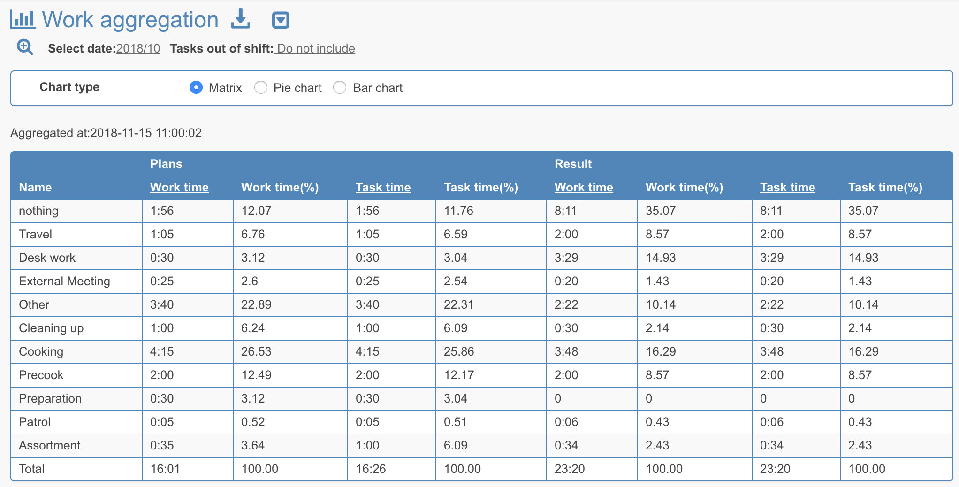Click nothing planned work percent 12.07

point(256,211)
